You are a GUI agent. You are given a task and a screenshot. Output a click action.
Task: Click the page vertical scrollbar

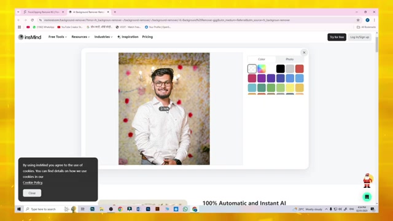[376, 45]
